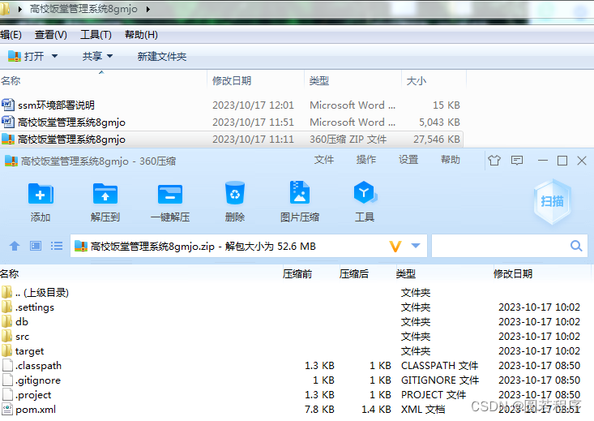Open the 文件 menu in 360压缩
Viewport: 594px width, 421px height.
324,160
